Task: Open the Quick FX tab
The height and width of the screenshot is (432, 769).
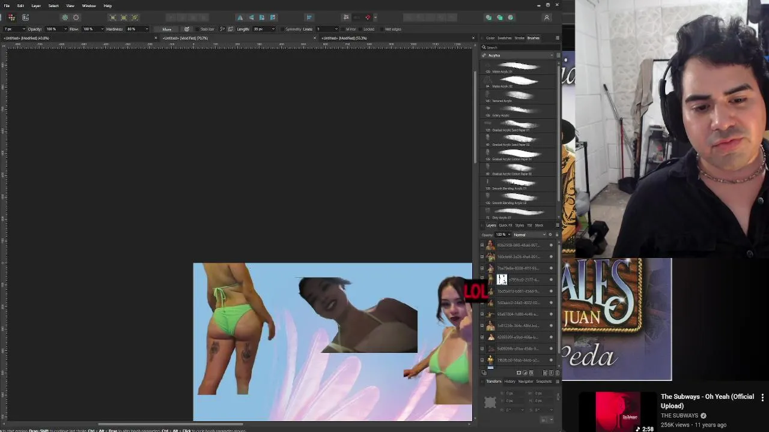Action: coord(506,225)
